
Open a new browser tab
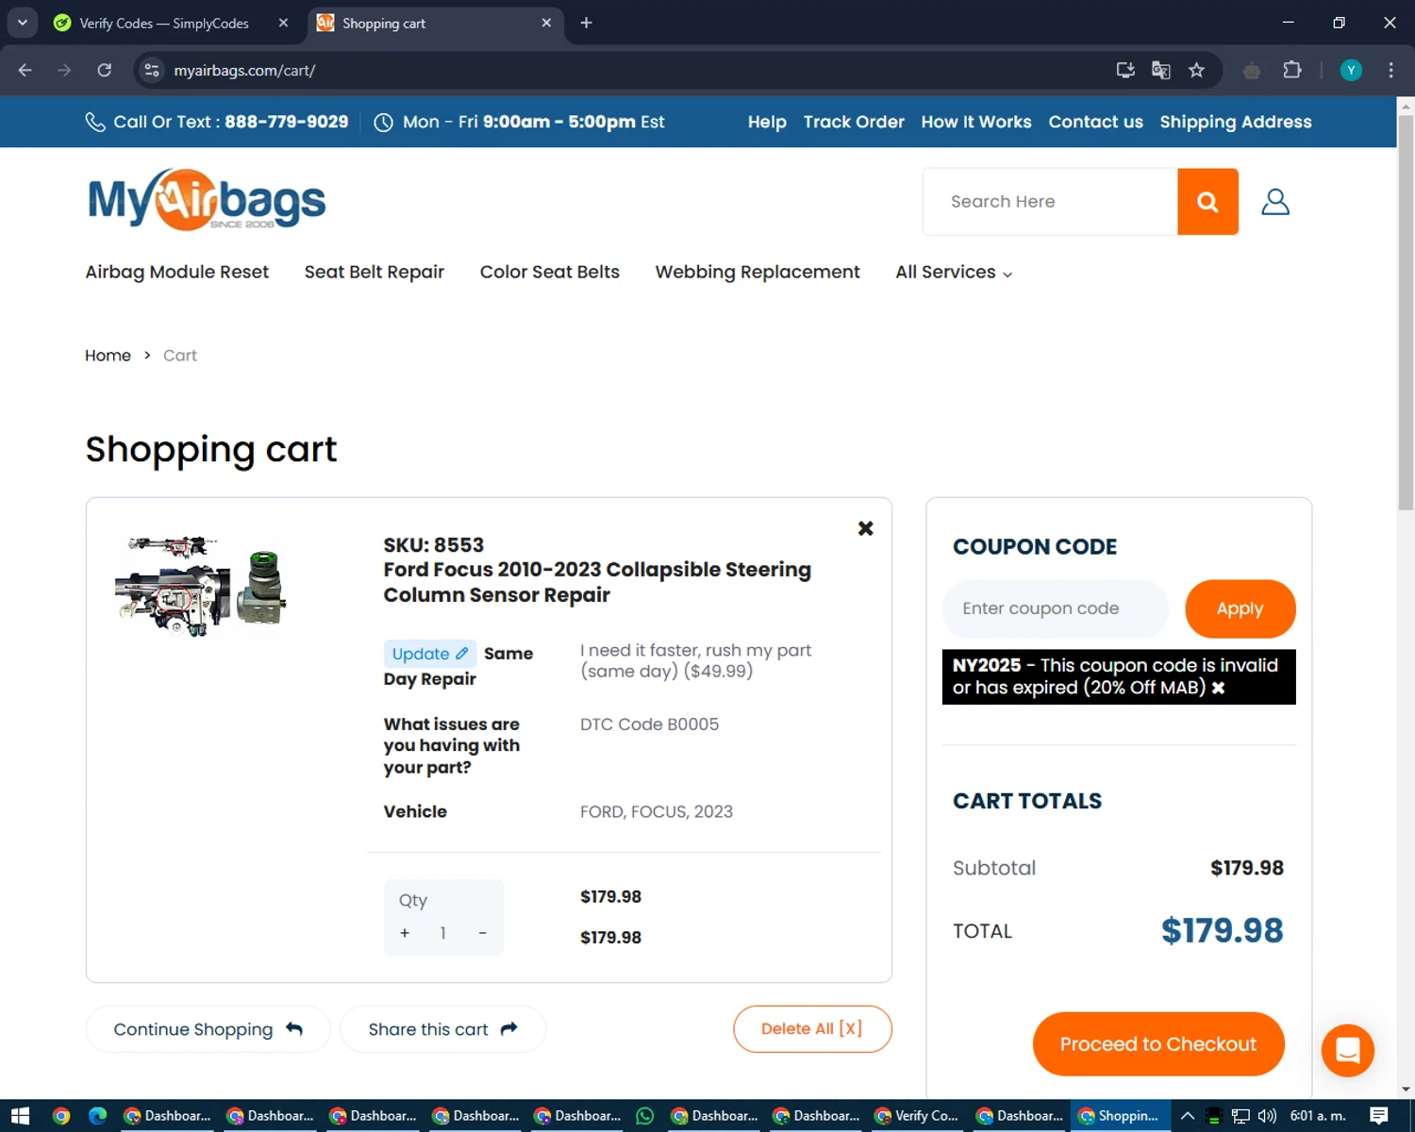[x=586, y=23]
